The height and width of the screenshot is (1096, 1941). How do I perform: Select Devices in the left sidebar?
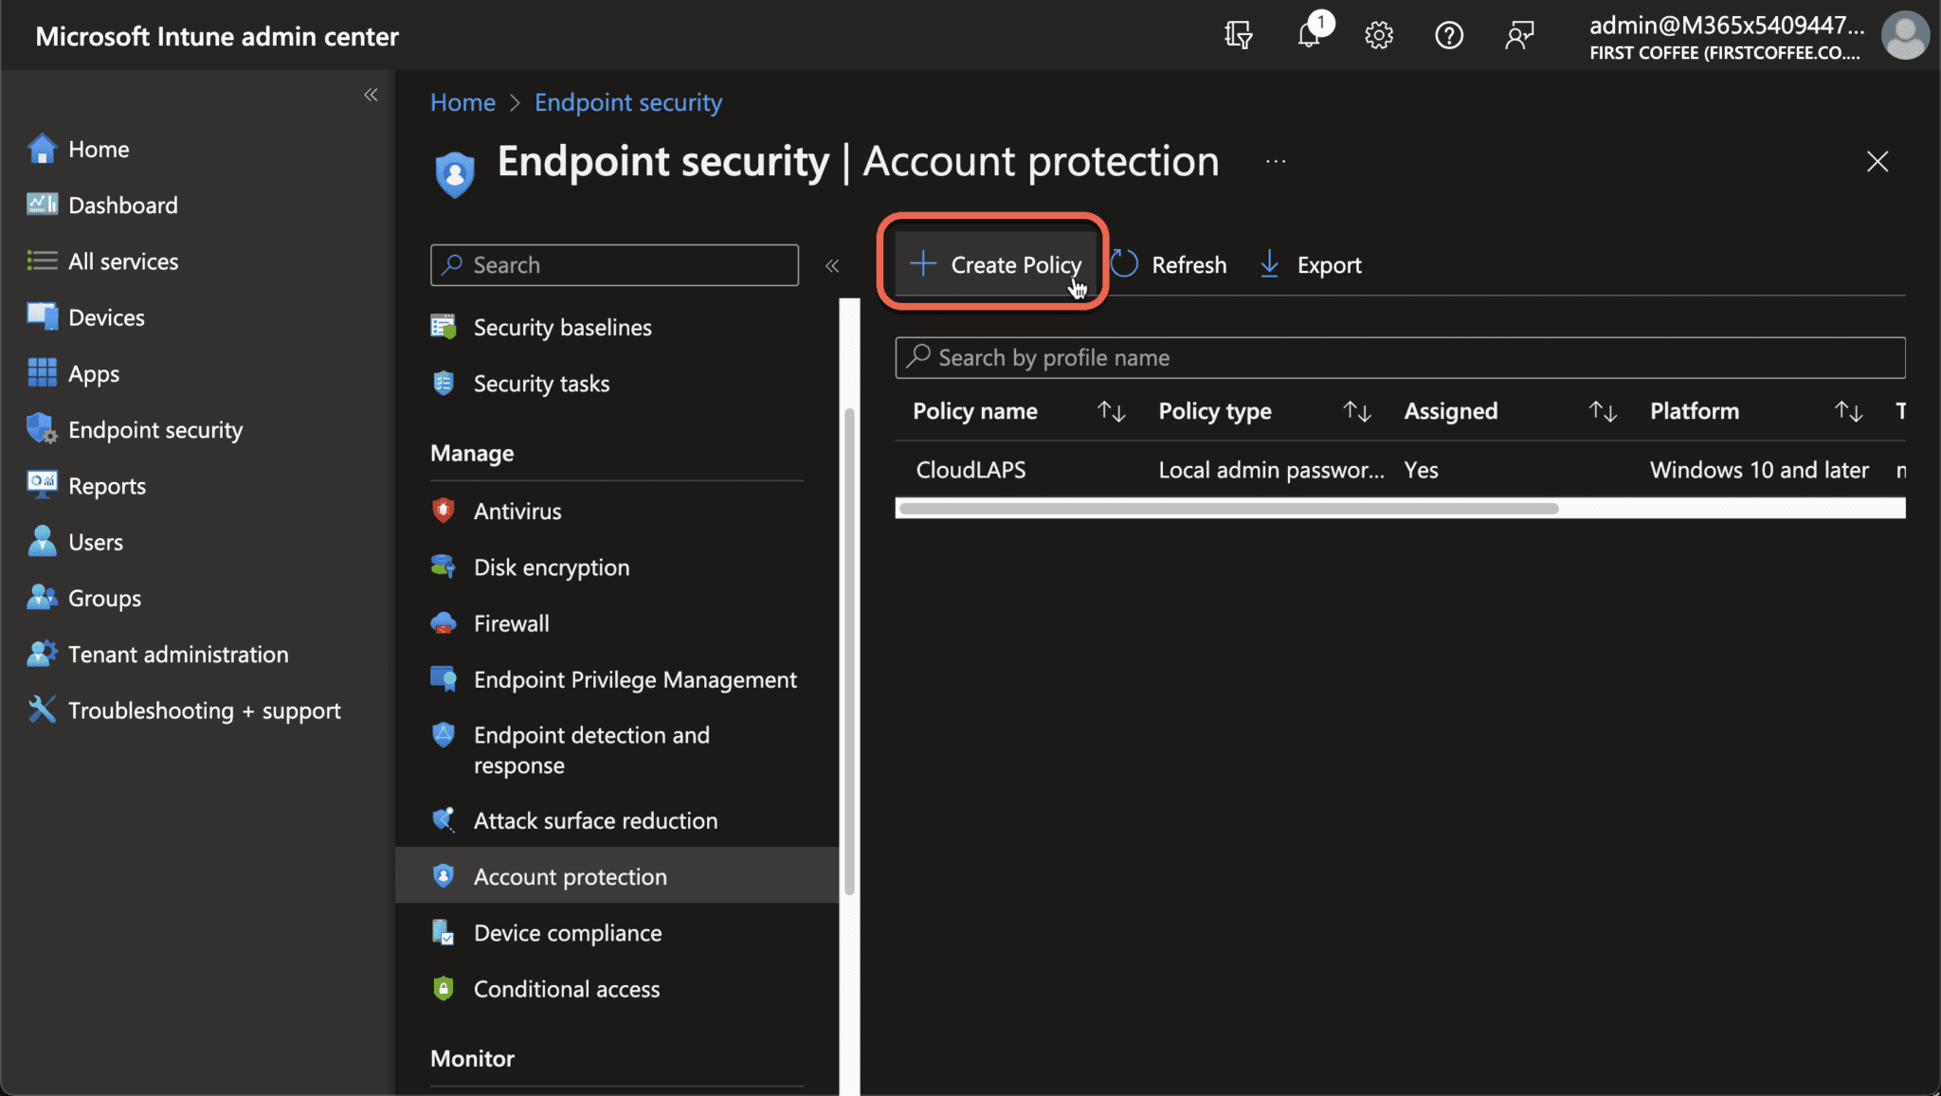pos(105,316)
